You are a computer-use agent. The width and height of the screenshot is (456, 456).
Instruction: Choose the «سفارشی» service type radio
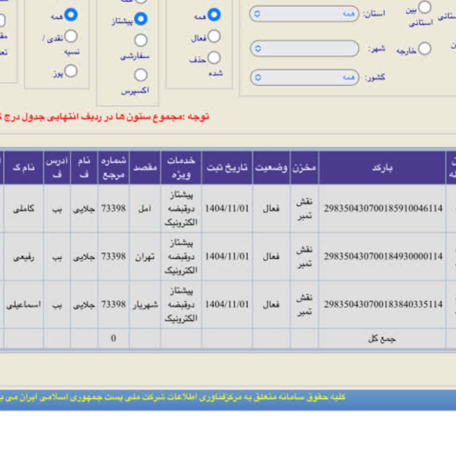coord(141,40)
